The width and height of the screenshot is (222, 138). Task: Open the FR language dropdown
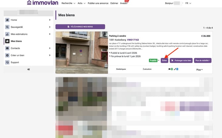[188, 3]
